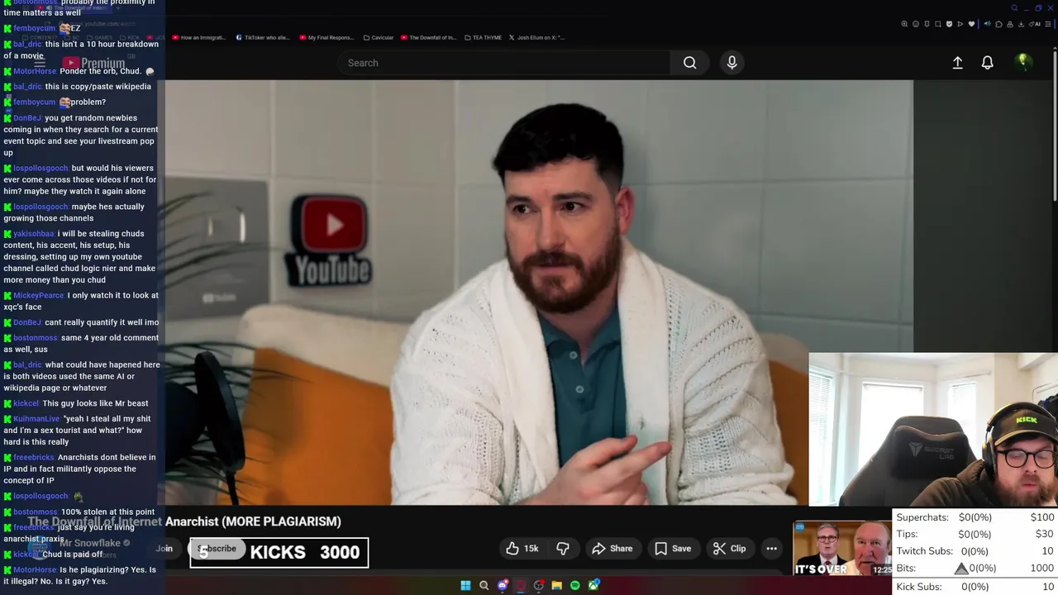
Task: Click the speaker sound icon in browser toolbar
Action: click(988, 24)
